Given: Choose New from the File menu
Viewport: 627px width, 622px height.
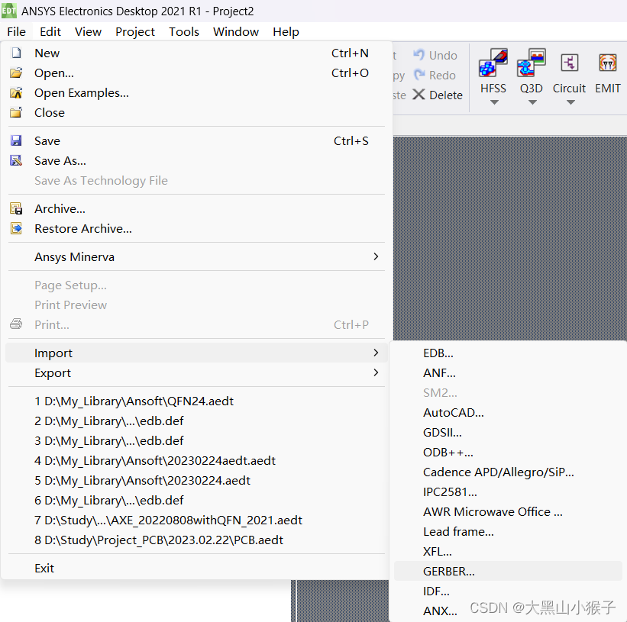Looking at the screenshot, I should [196, 53].
